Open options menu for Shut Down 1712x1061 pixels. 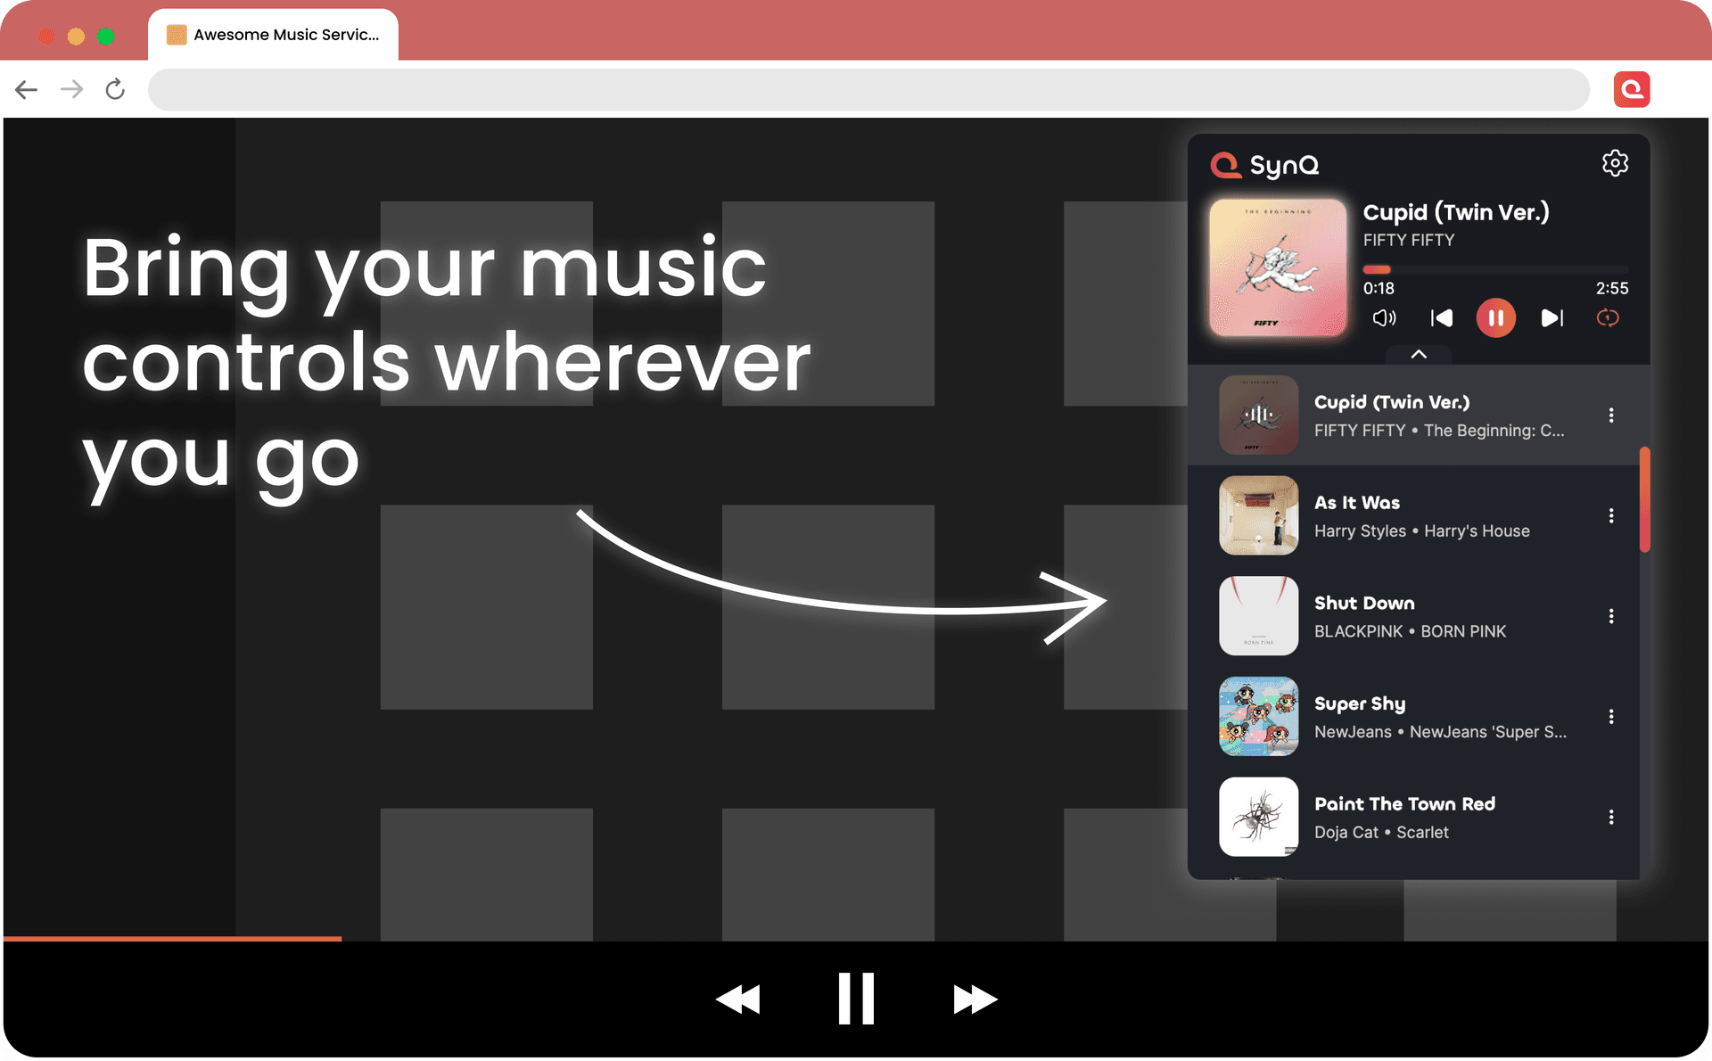tap(1611, 617)
